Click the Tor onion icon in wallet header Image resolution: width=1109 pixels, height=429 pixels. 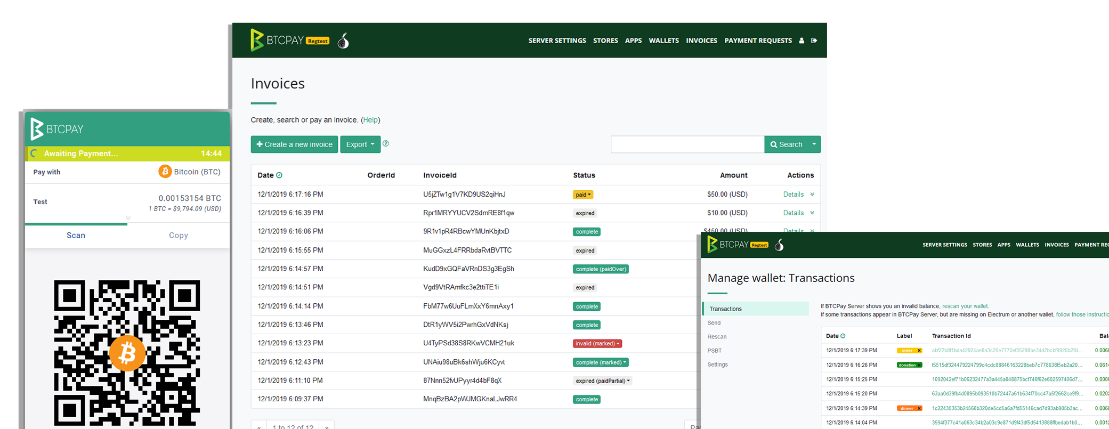(779, 245)
